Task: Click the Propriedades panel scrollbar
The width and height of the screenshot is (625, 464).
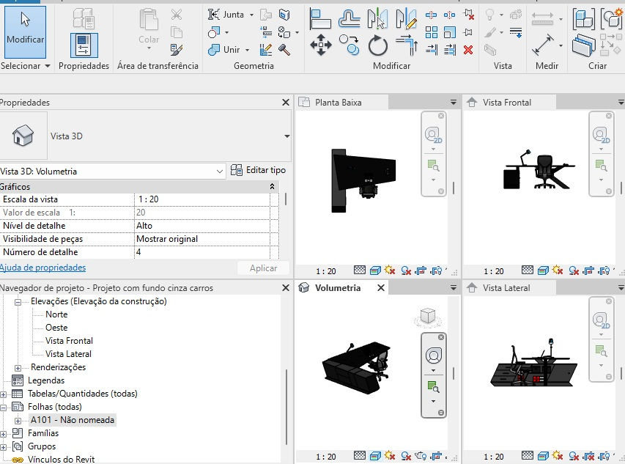Action: 286,199
